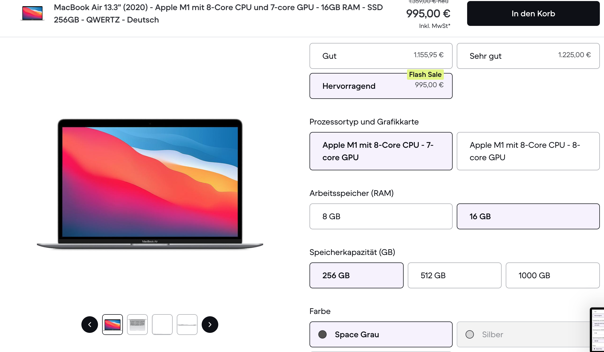Viewport: 604px width, 352px height.
Task: Select the Hervorragend Flash Sale option
Action: point(381,86)
